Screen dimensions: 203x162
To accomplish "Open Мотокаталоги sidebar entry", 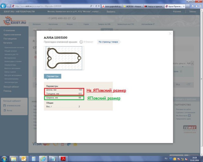I will click(x=10, y=58).
